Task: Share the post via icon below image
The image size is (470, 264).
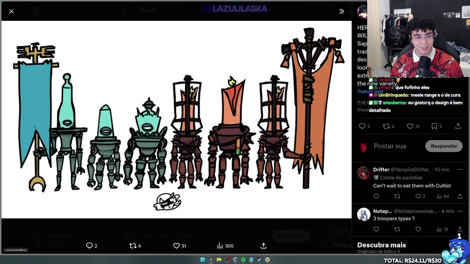Action: click(x=264, y=246)
